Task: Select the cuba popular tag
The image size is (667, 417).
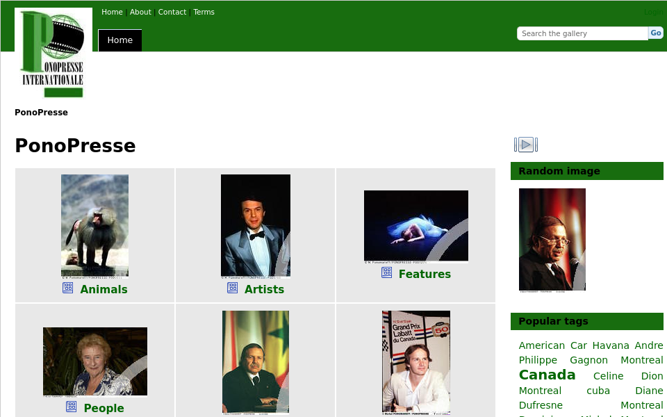Action: [598, 391]
